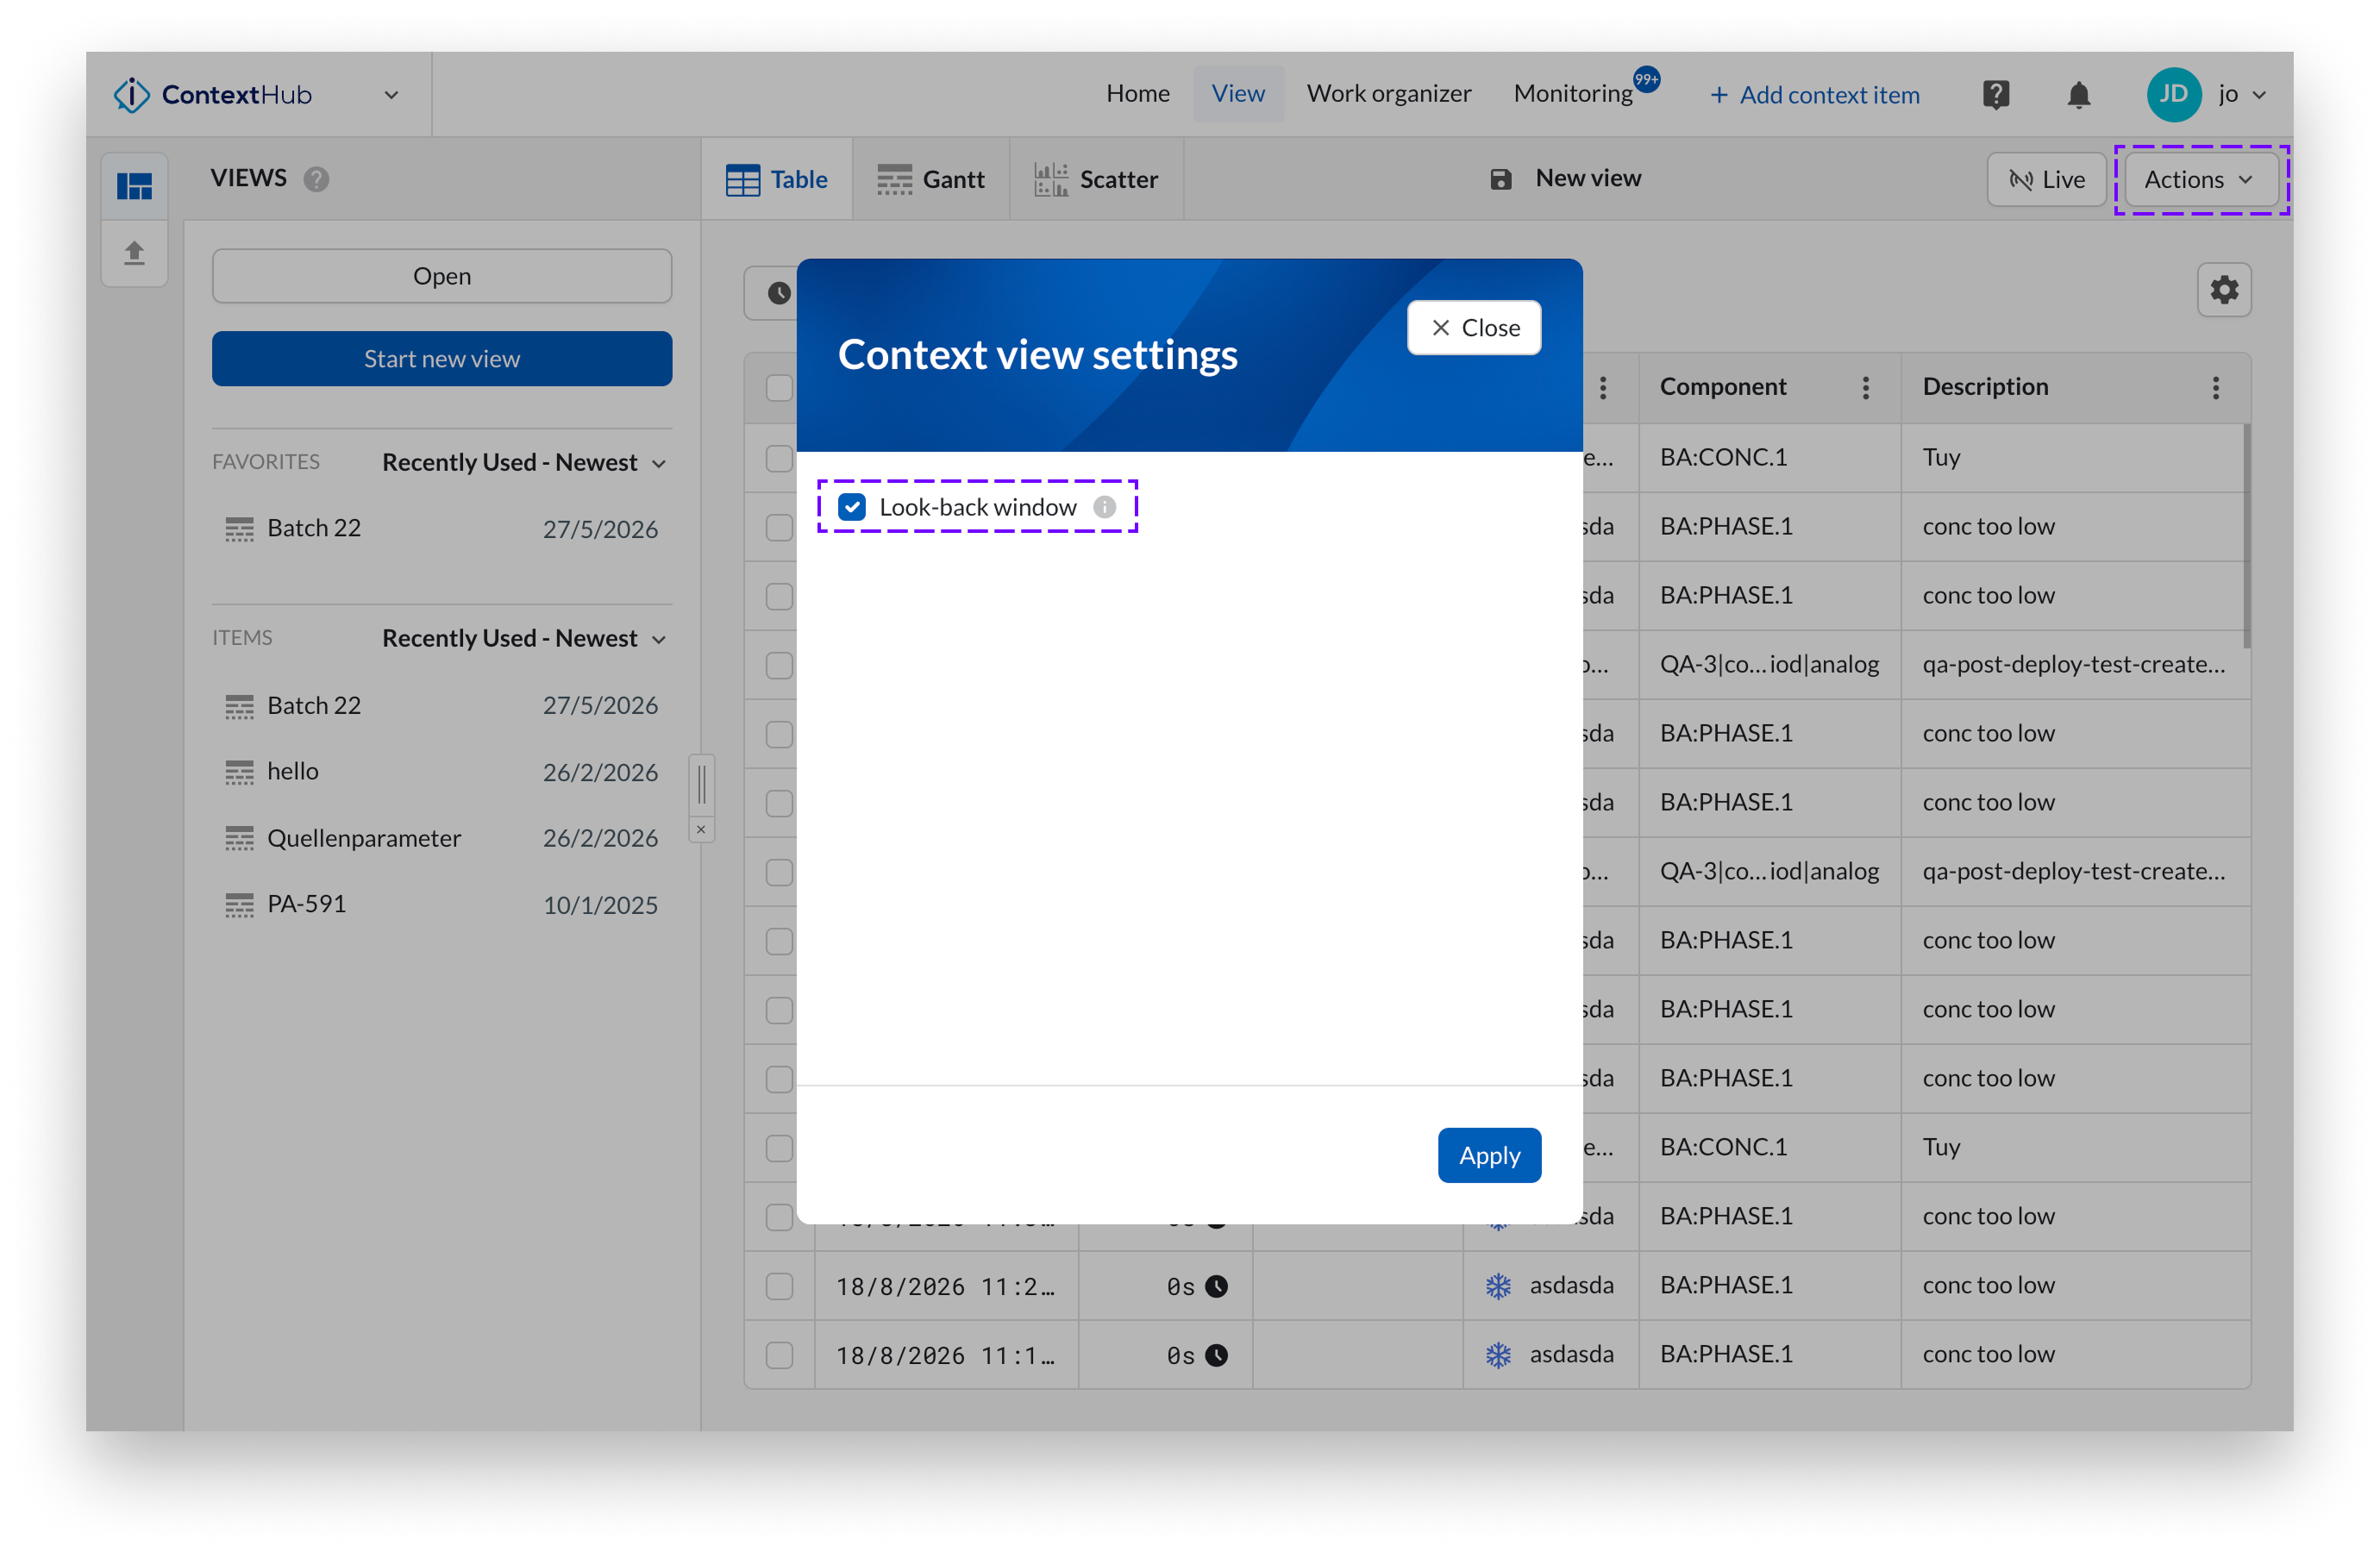The height and width of the screenshot is (1552, 2380).
Task: Uncheck the Look-back window checkbox
Action: click(851, 507)
